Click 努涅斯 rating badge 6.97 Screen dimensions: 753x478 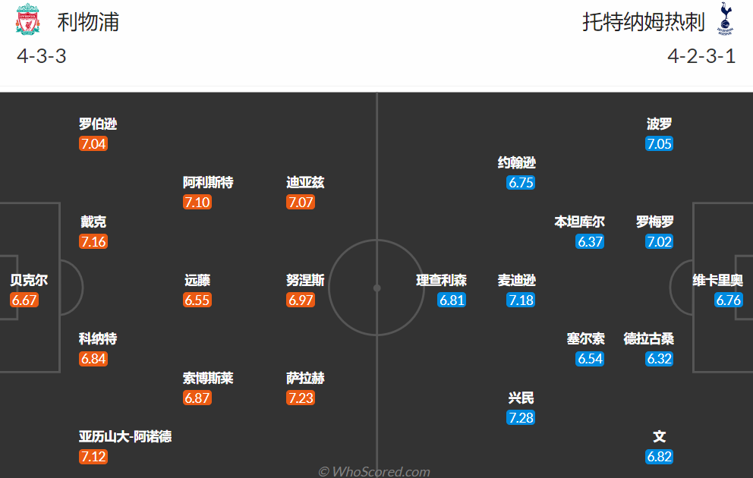coord(301,300)
